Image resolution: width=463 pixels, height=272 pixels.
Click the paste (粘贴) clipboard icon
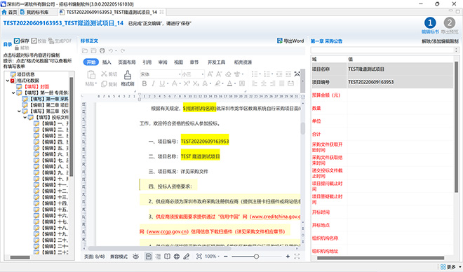[x=91, y=74]
